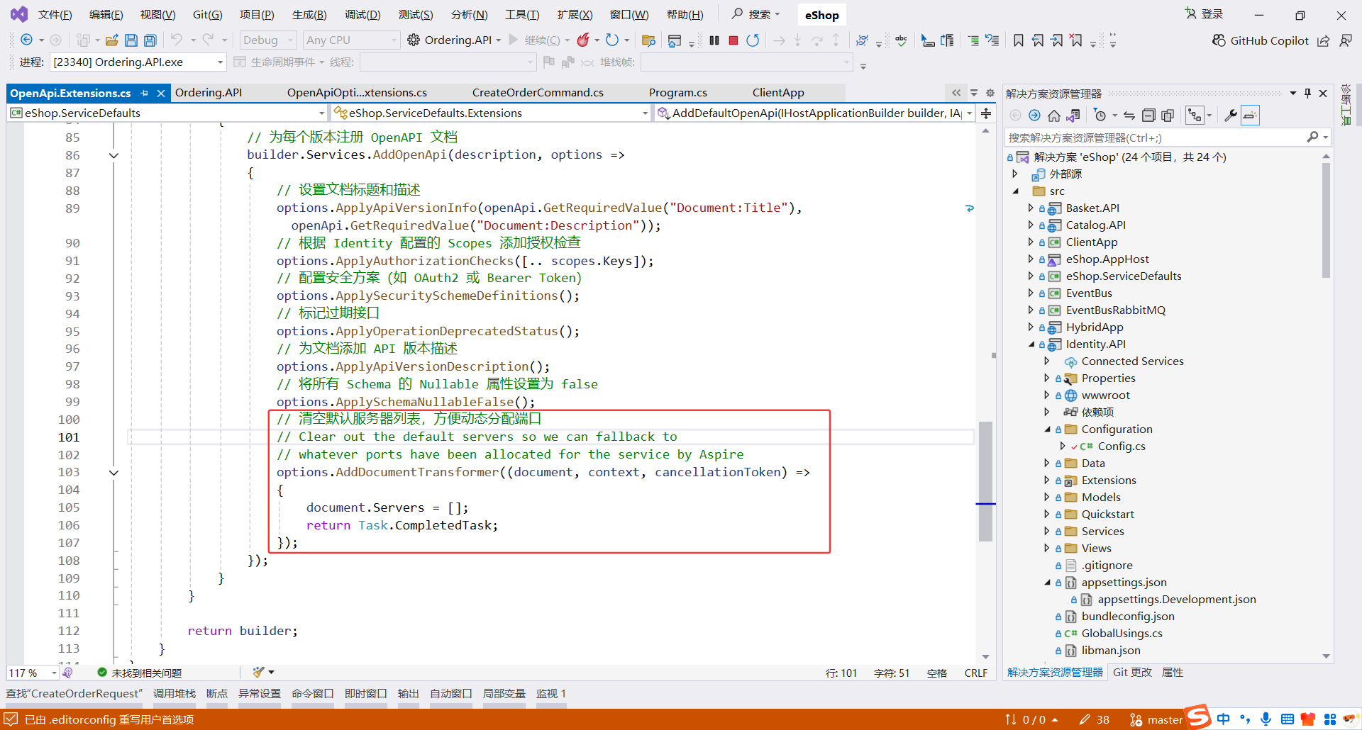Screen dimensions: 1362x730
Task: Toggle file nesting view in Solution Explorer
Action: pos(1196,116)
